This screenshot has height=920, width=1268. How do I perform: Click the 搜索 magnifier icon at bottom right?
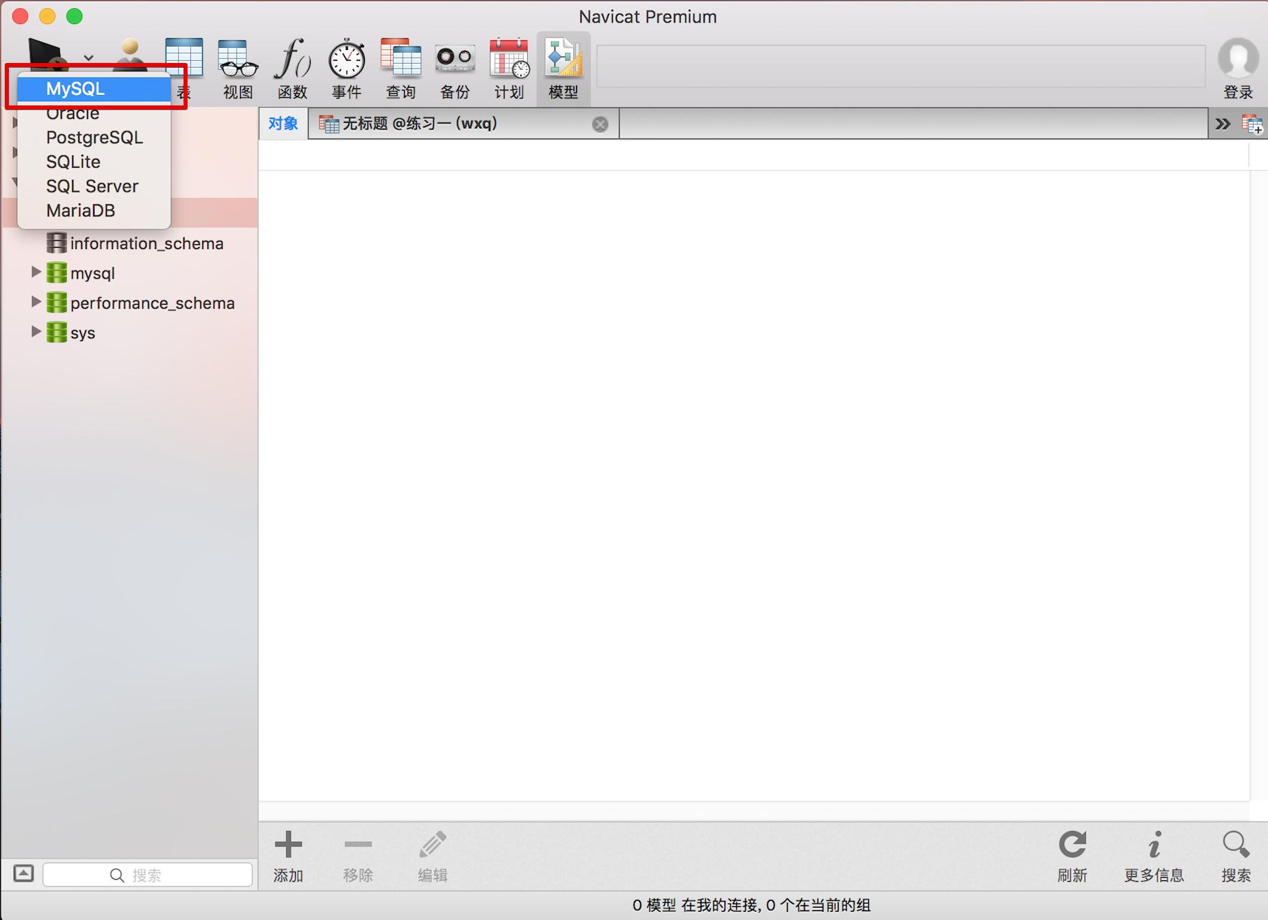coord(1236,844)
